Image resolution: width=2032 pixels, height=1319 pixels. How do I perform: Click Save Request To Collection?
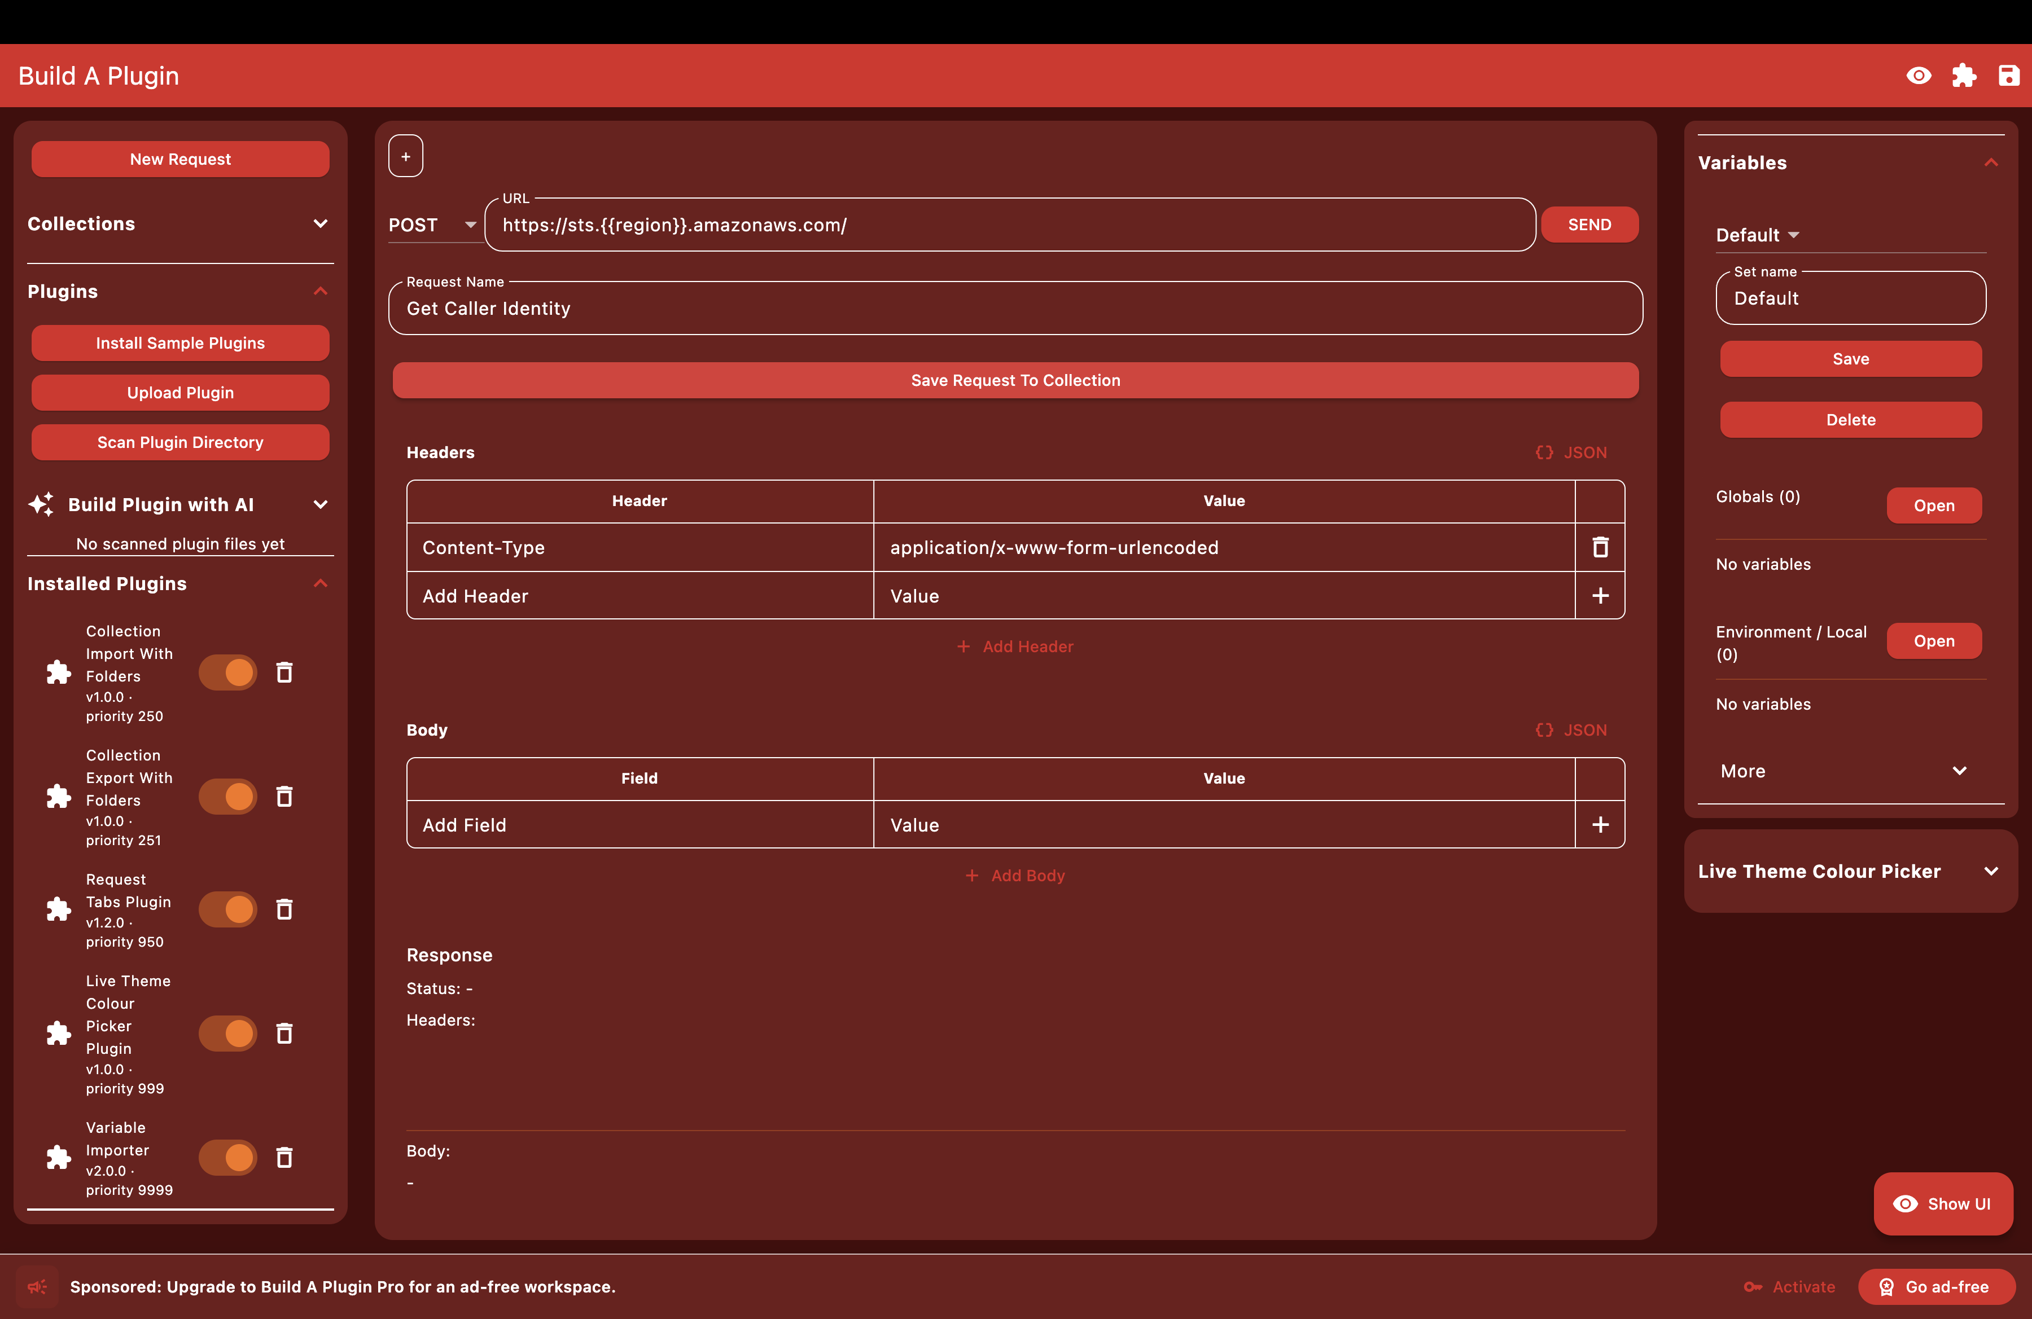(x=1015, y=380)
